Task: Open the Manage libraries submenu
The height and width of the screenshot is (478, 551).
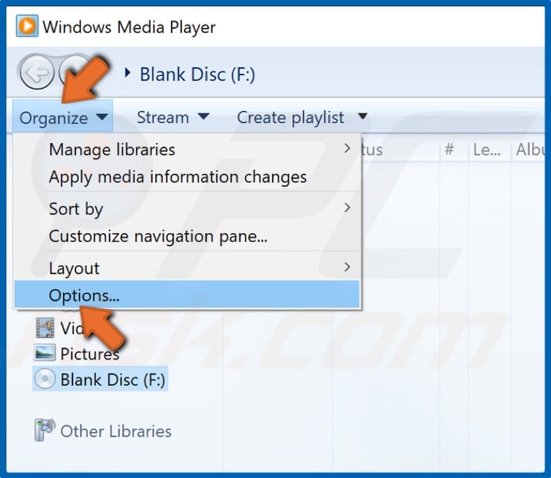Action: (187, 149)
